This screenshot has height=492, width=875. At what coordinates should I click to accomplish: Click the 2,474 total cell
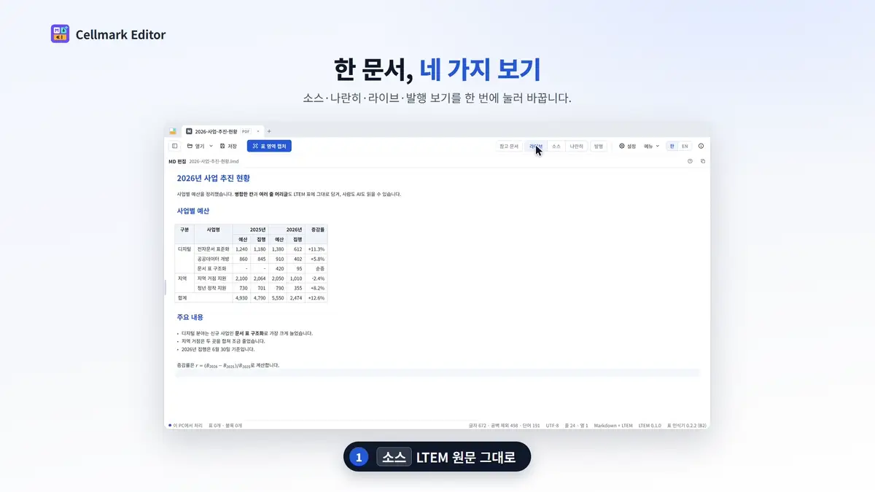click(296, 298)
